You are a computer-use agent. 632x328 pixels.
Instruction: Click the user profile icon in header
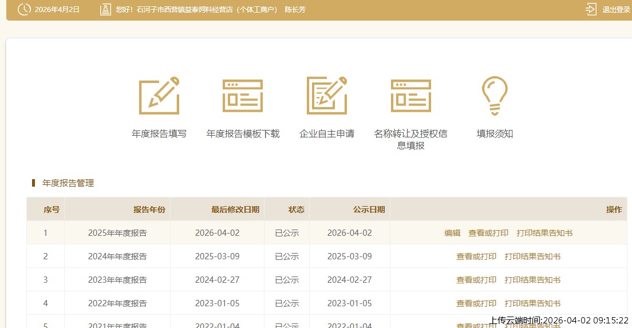(x=105, y=9)
